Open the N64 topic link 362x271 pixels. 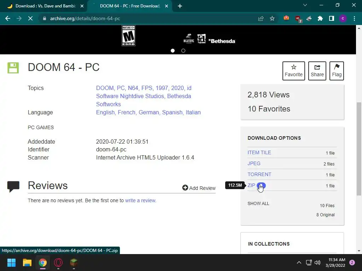click(x=134, y=88)
